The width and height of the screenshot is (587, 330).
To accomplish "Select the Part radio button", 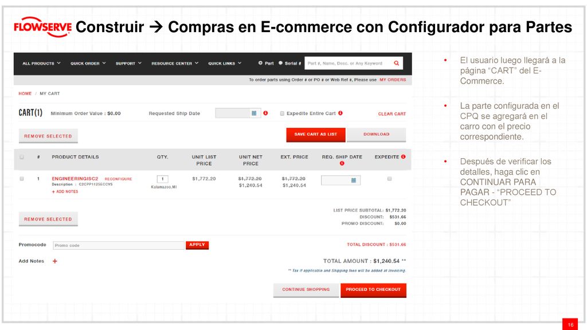I will click(260, 63).
